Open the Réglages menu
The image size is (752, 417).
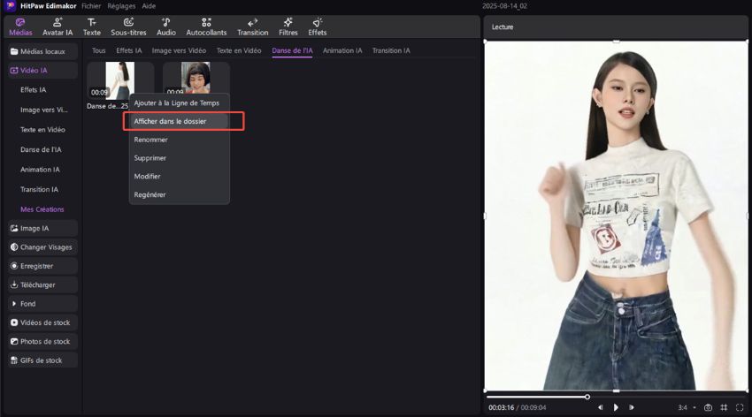(121, 6)
